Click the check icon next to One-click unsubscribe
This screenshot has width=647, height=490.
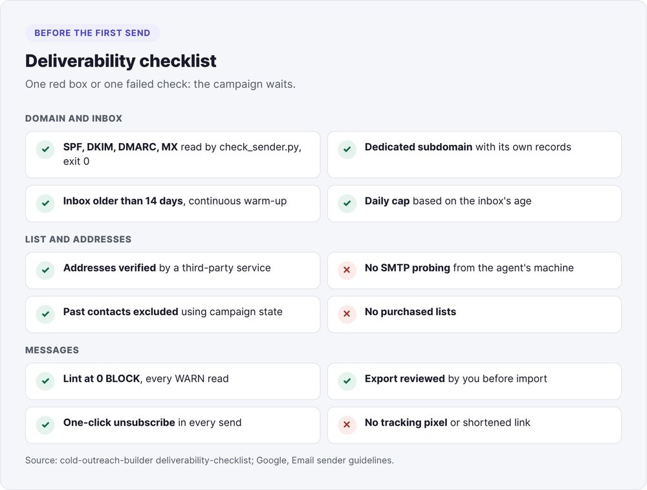(x=45, y=425)
